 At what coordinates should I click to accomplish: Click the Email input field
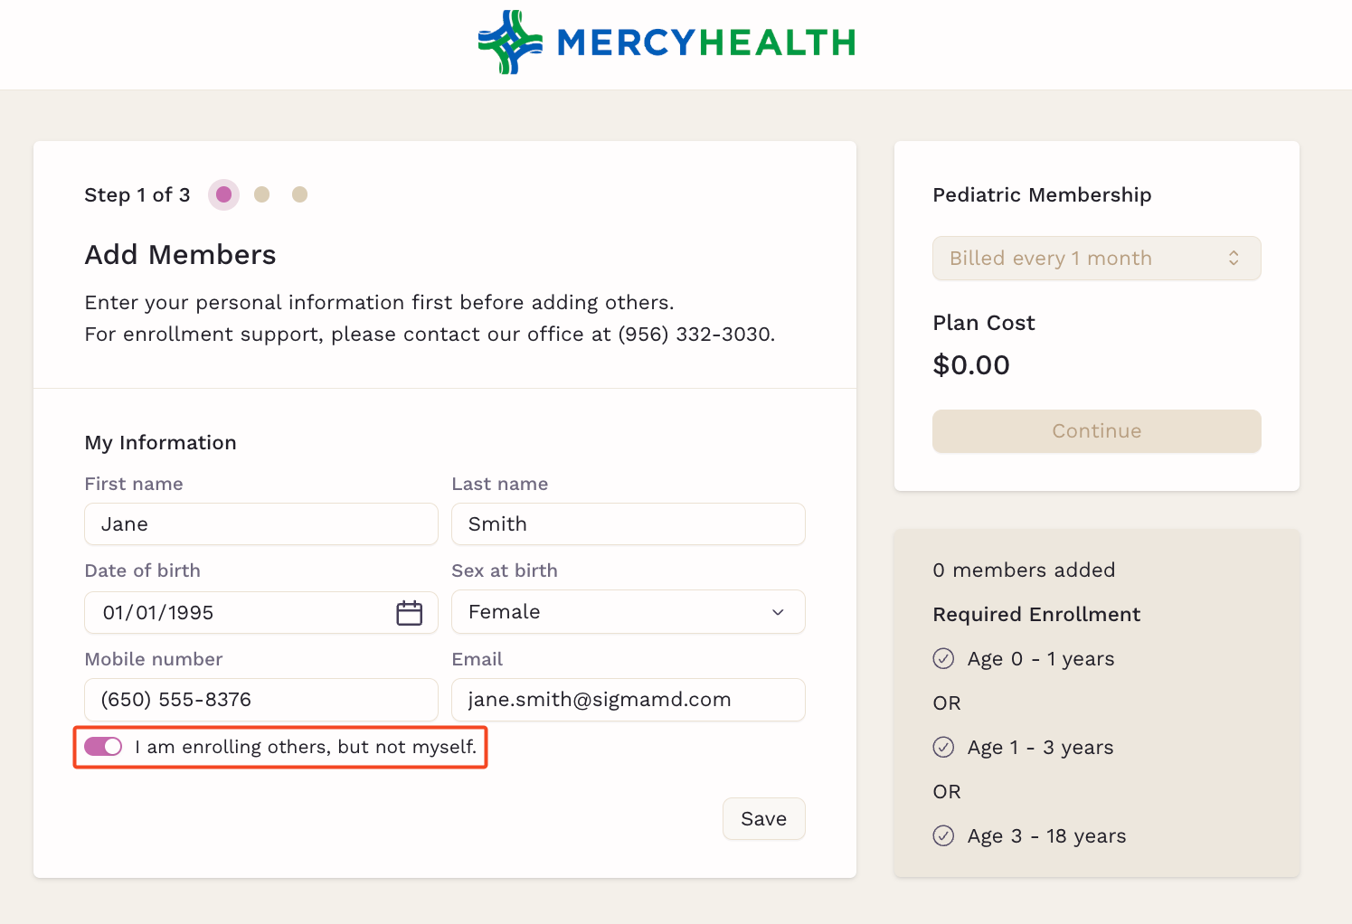click(x=629, y=700)
